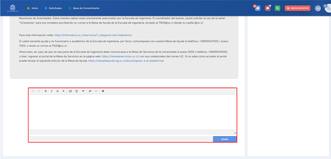331x159 pixels.
Task: Toggle strikethrough formatting
Action: tap(63, 91)
